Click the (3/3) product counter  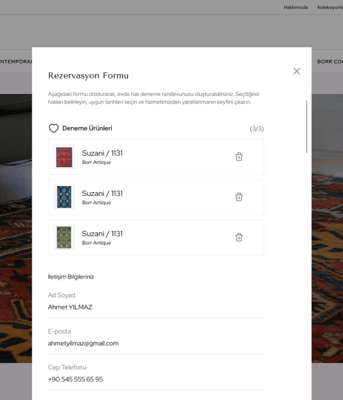[257, 129]
